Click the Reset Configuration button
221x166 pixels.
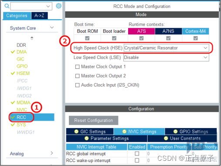[x=93, y=120]
